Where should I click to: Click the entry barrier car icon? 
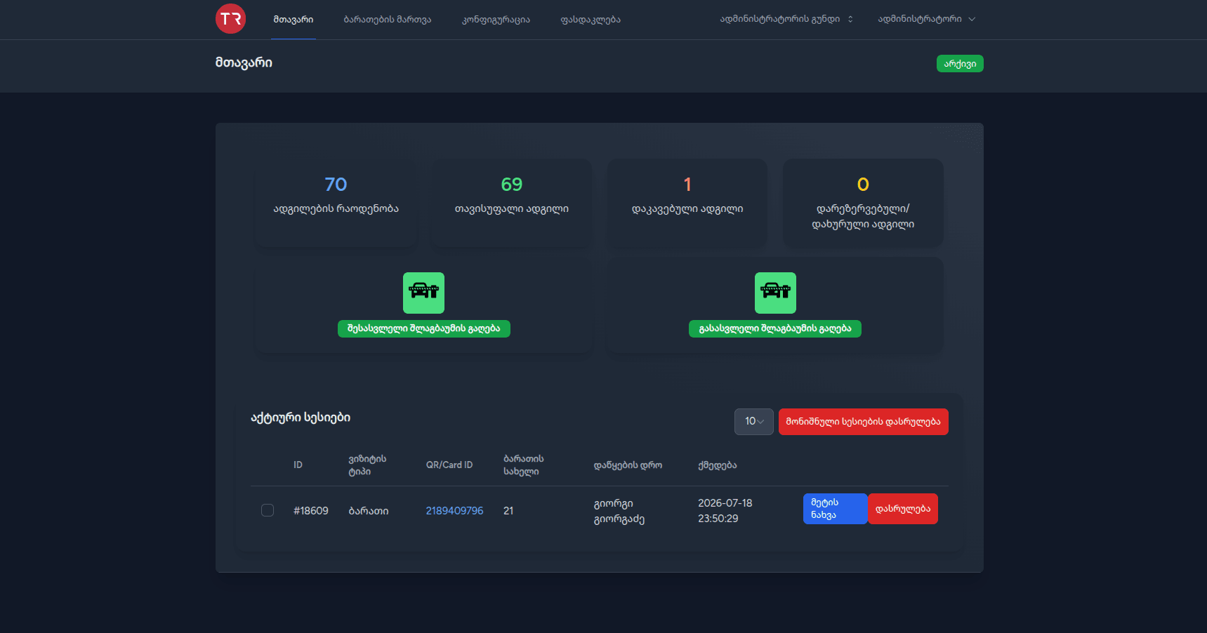pos(423,293)
